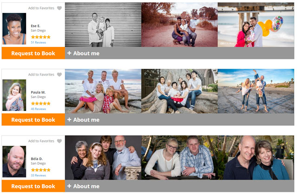Request to Book Paula M.
Image resolution: width=297 pixels, height=195 pixels.
(33, 120)
